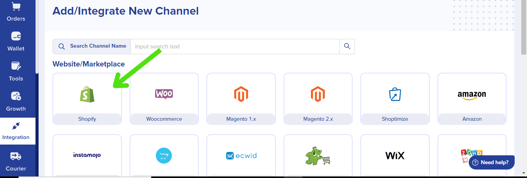This screenshot has width=527, height=178.
Task: Click the Shopify card label
Action: 87,119
